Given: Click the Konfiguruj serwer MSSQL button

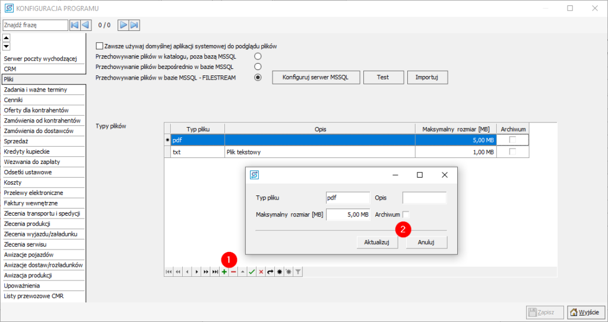Looking at the screenshot, I should coord(315,77).
